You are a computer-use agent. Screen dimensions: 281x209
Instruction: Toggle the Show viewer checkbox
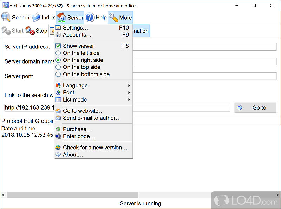(58, 46)
